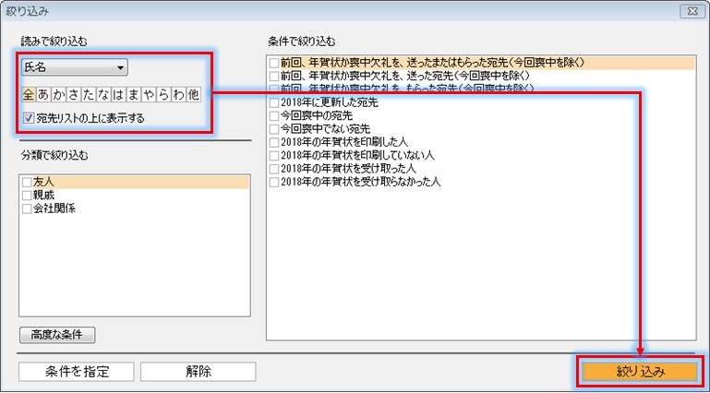
Task: Filter by な row kana button
Action: click(x=103, y=94)
